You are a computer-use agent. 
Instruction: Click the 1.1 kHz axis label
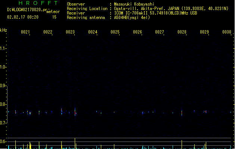pos(3,48)
